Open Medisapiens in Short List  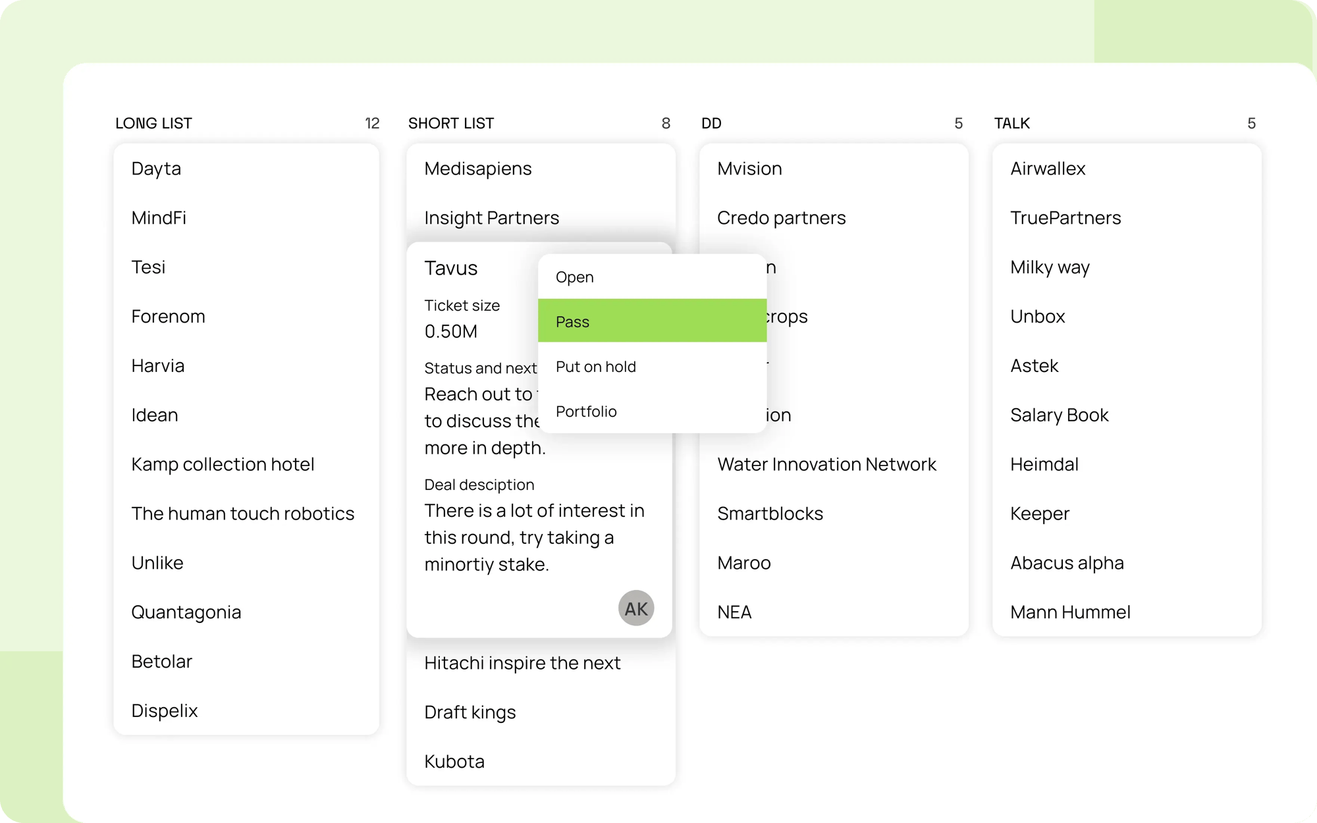tap(477, 169)
